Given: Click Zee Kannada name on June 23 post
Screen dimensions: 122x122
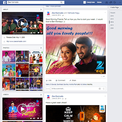Looking at the screenshot, I should (x=58, y=96).
